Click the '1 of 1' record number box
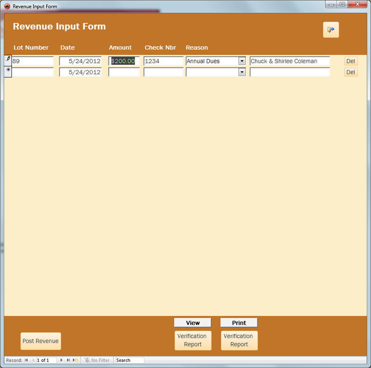Image resolution: width=371 pixels, height=368 pixels. (46, 360)
